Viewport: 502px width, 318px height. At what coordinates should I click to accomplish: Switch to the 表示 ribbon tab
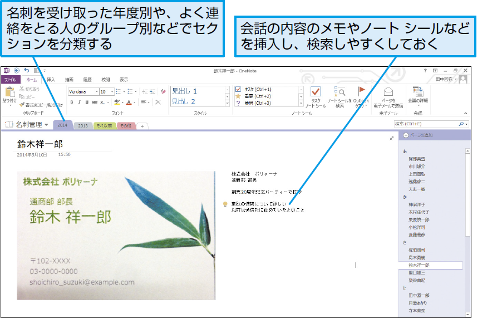[x=124, y=80]
